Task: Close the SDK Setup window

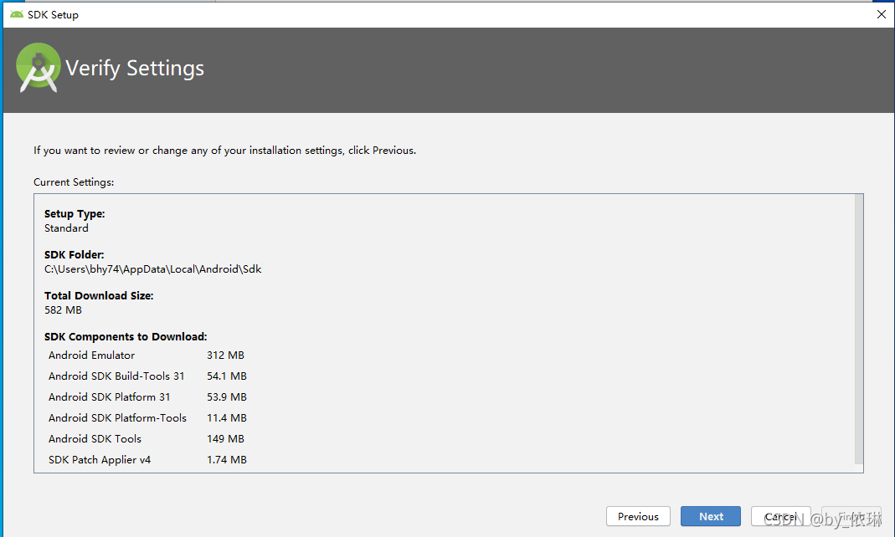Action: coord(881,14)
